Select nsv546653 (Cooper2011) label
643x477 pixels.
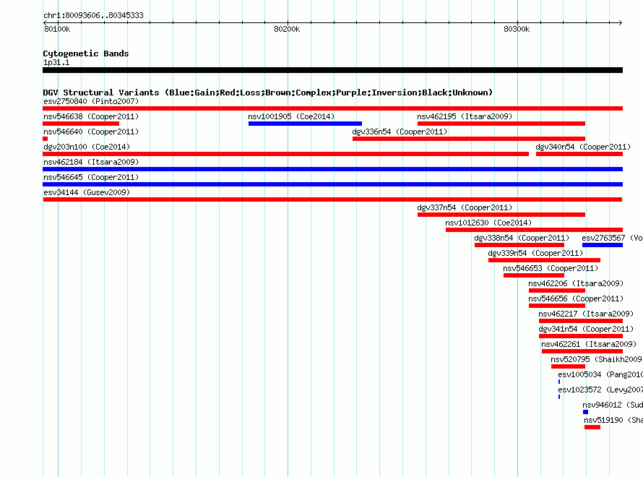click(551, 268)
